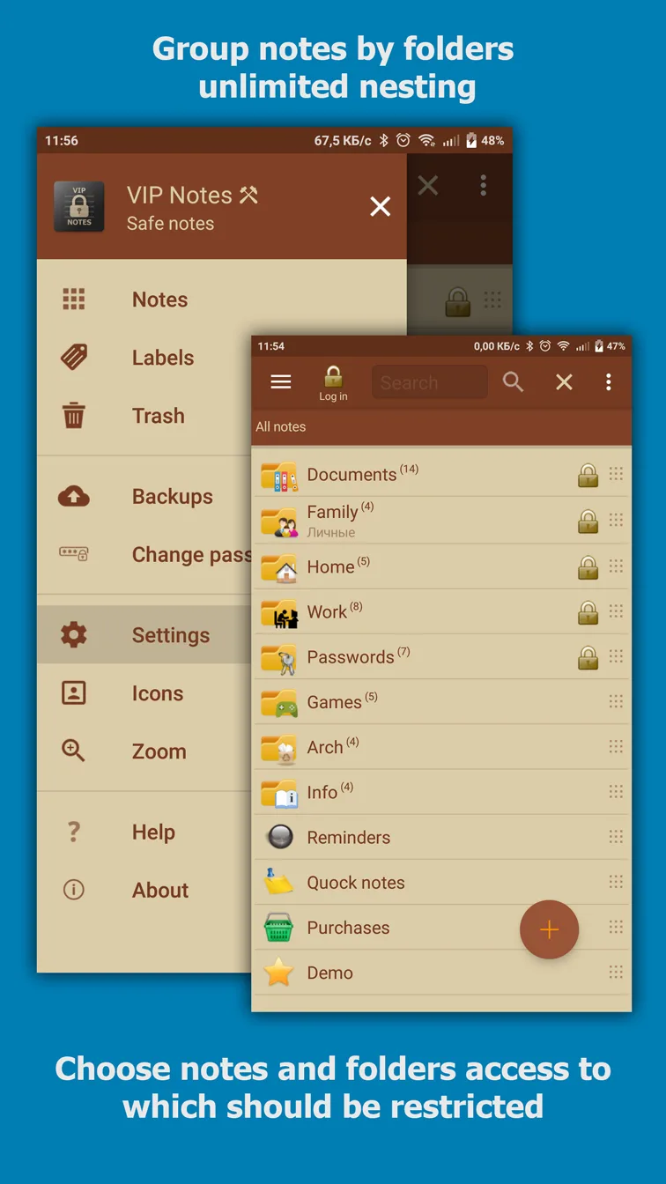Image resolution: width=666 pixels, height=1184 pixels.
Task: Tap the drag handle beside Demo
Action: [x=616, y=973]
